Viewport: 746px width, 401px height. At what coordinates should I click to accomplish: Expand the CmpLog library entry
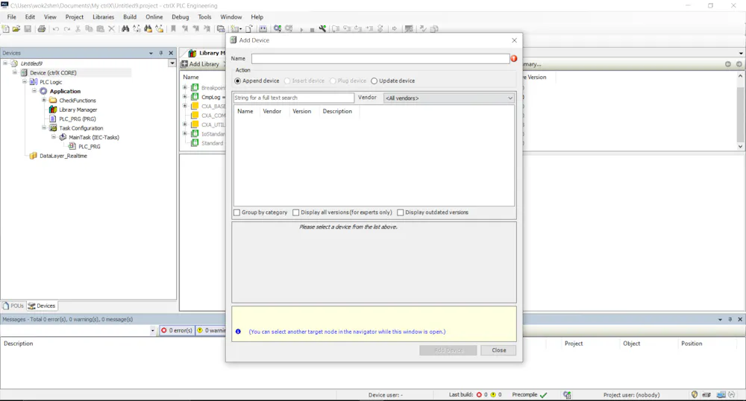(184, 96)
